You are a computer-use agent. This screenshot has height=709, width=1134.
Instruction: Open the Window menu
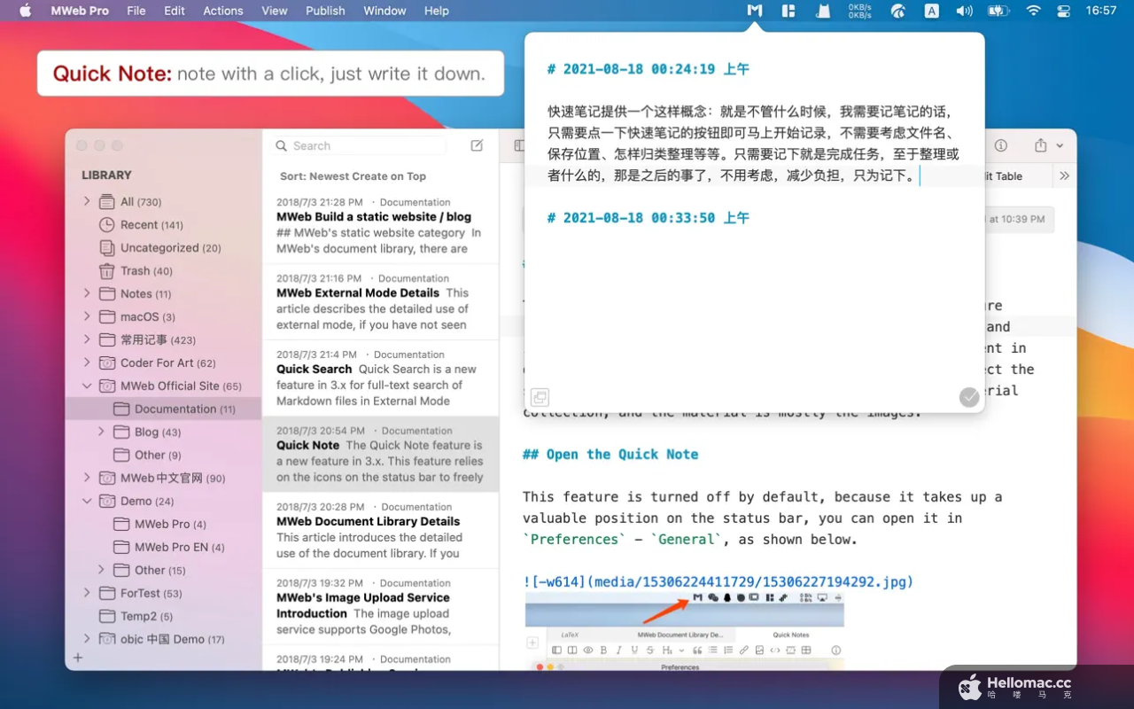pos(384,11)
